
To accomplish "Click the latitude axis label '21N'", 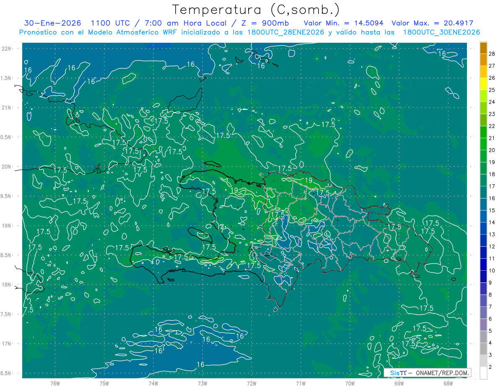I will (x=7, y=107).
